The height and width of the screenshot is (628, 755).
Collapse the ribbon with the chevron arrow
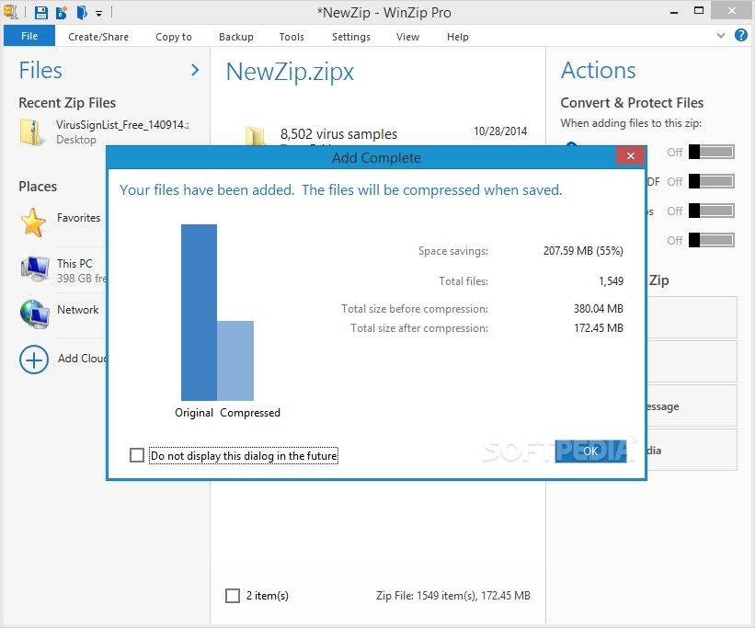721,36
